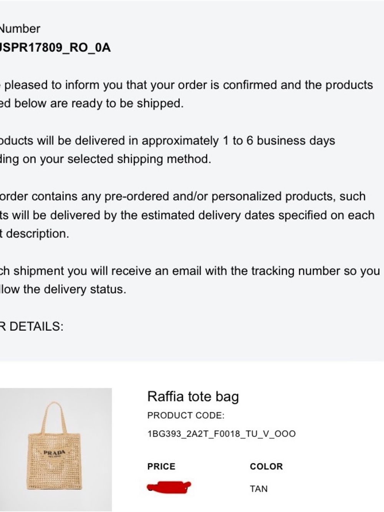The width and height of the screenshot is (384, 512).
Task: Click the Raffia tote bag product image
Action: [x=56, y=449]
